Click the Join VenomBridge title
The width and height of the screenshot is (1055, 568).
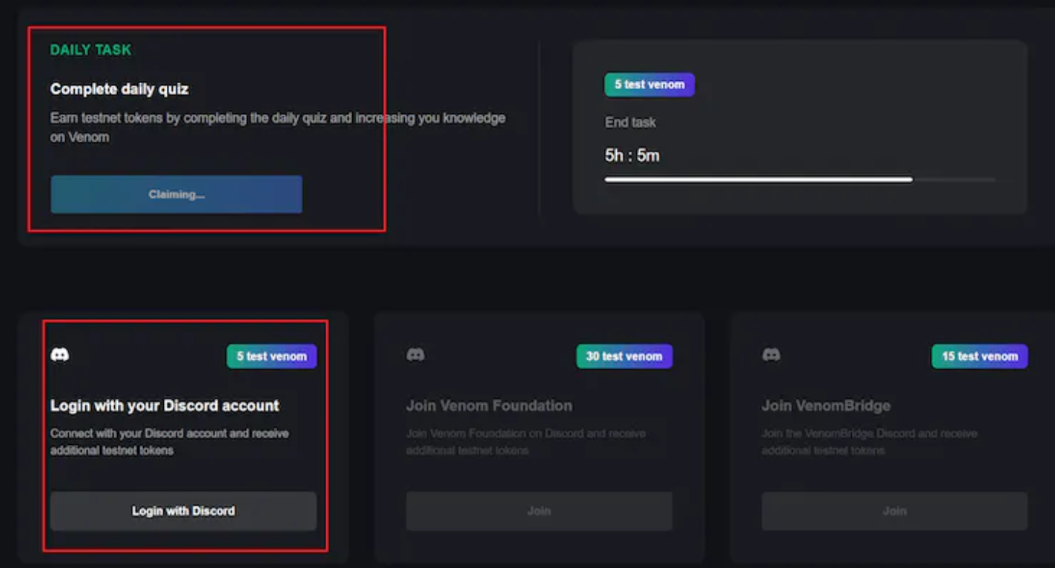coord(826,406)
